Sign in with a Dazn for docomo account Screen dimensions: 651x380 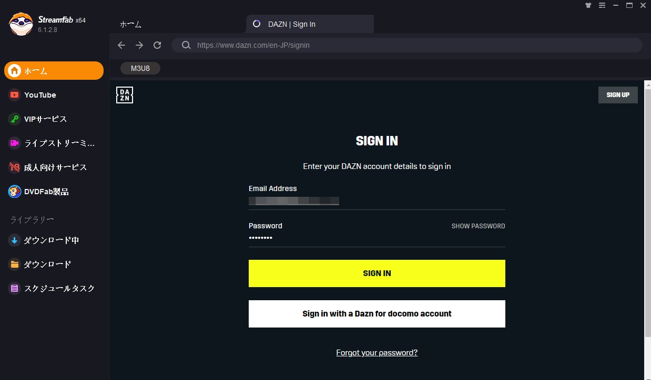377,314
